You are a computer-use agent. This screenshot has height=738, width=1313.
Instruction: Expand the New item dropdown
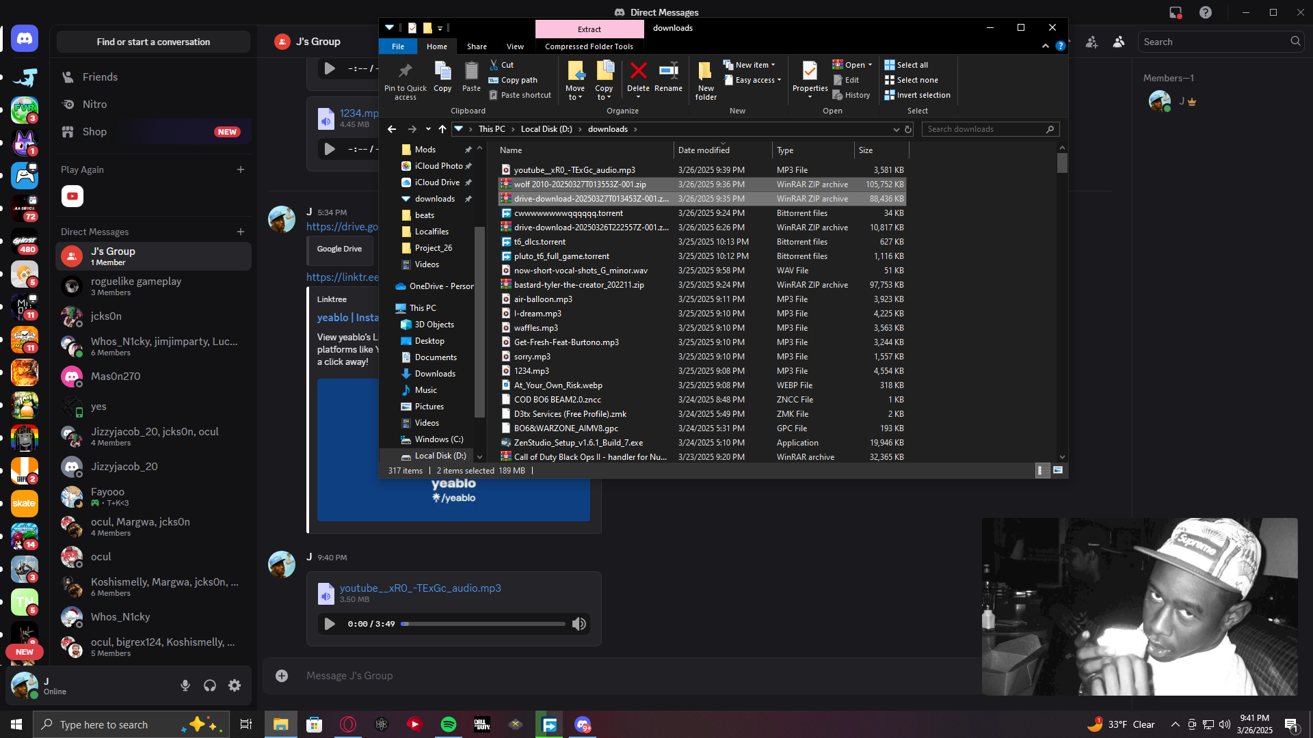coord(752,65)
